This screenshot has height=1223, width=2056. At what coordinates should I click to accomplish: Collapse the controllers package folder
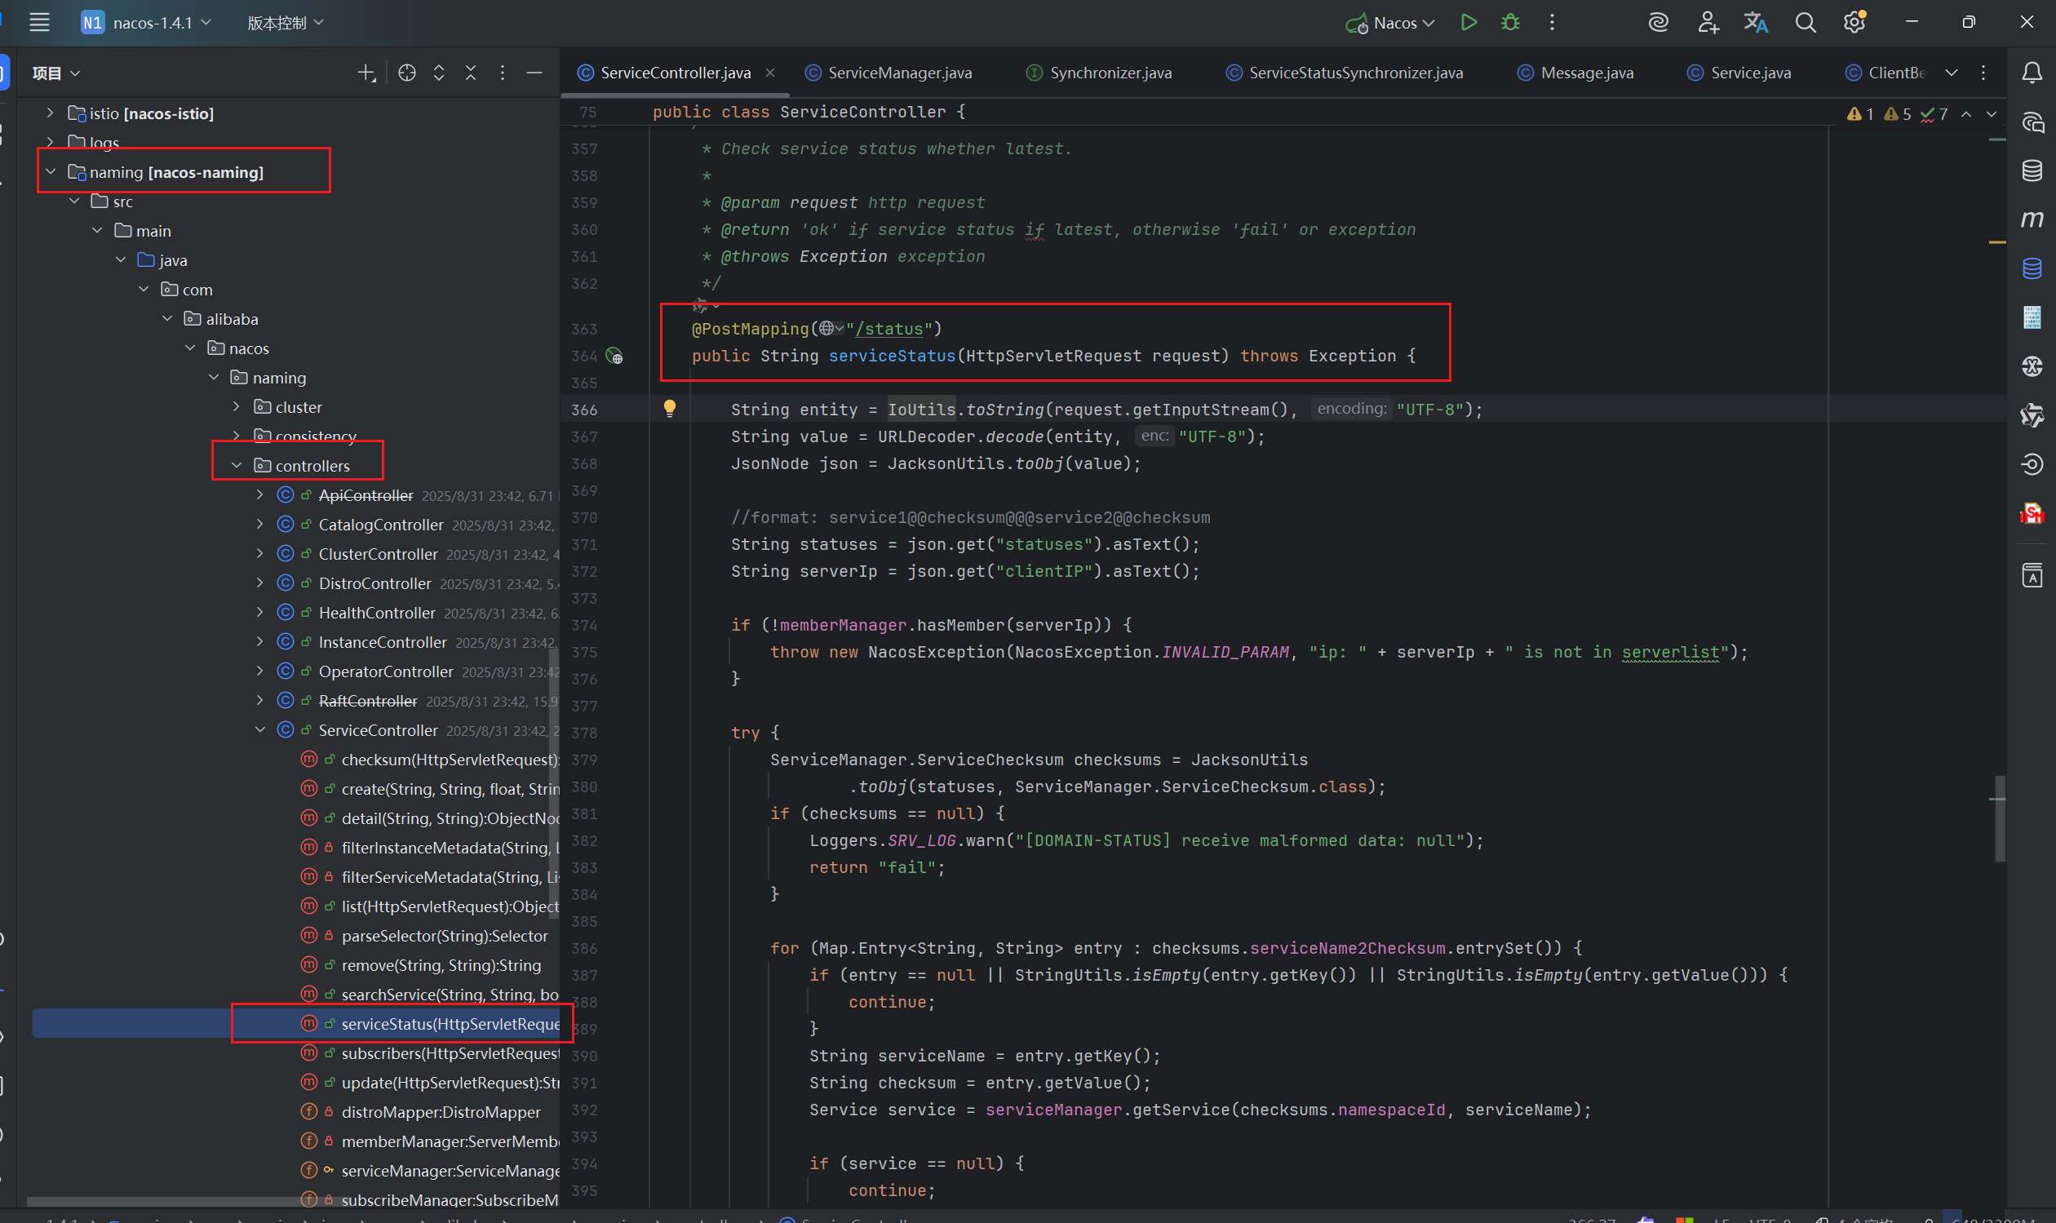(x=237, y=466)
